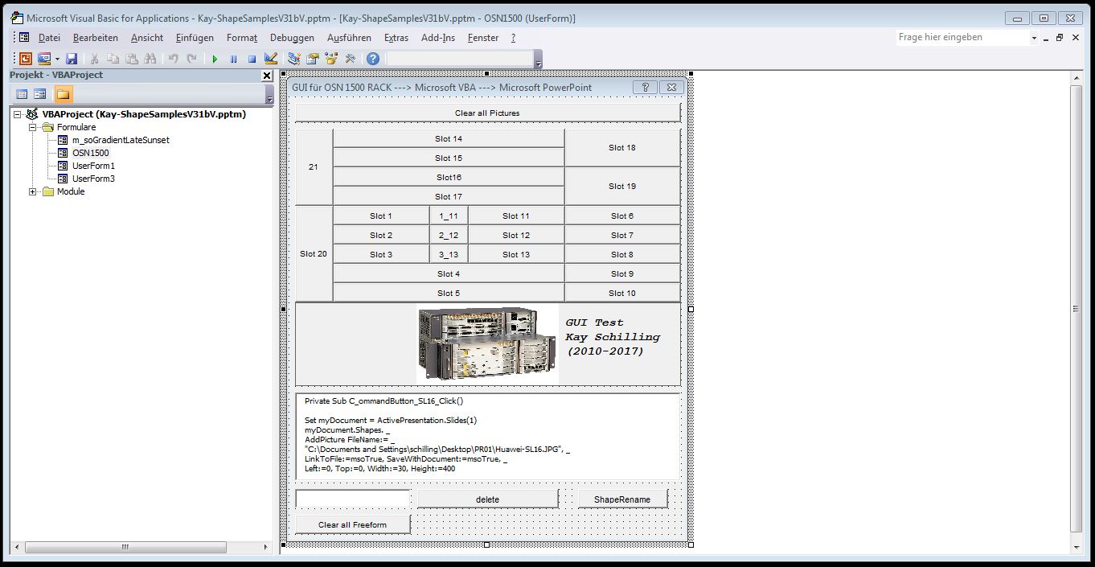Click the Project panel horizontal scrollbar
This screenshot has width=1095, height=567.
(x=125, y=547)
